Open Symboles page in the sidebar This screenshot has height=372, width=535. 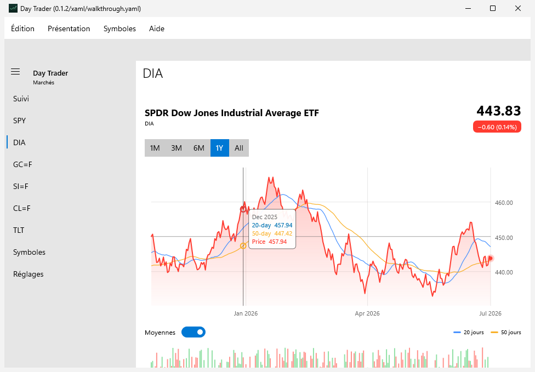click(70, 253)
